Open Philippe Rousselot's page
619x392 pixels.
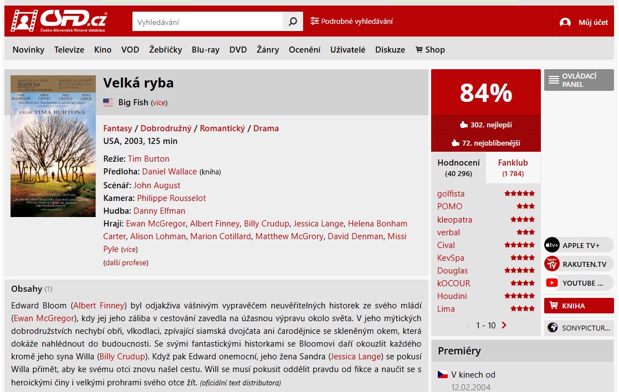[x=171, y=198]
